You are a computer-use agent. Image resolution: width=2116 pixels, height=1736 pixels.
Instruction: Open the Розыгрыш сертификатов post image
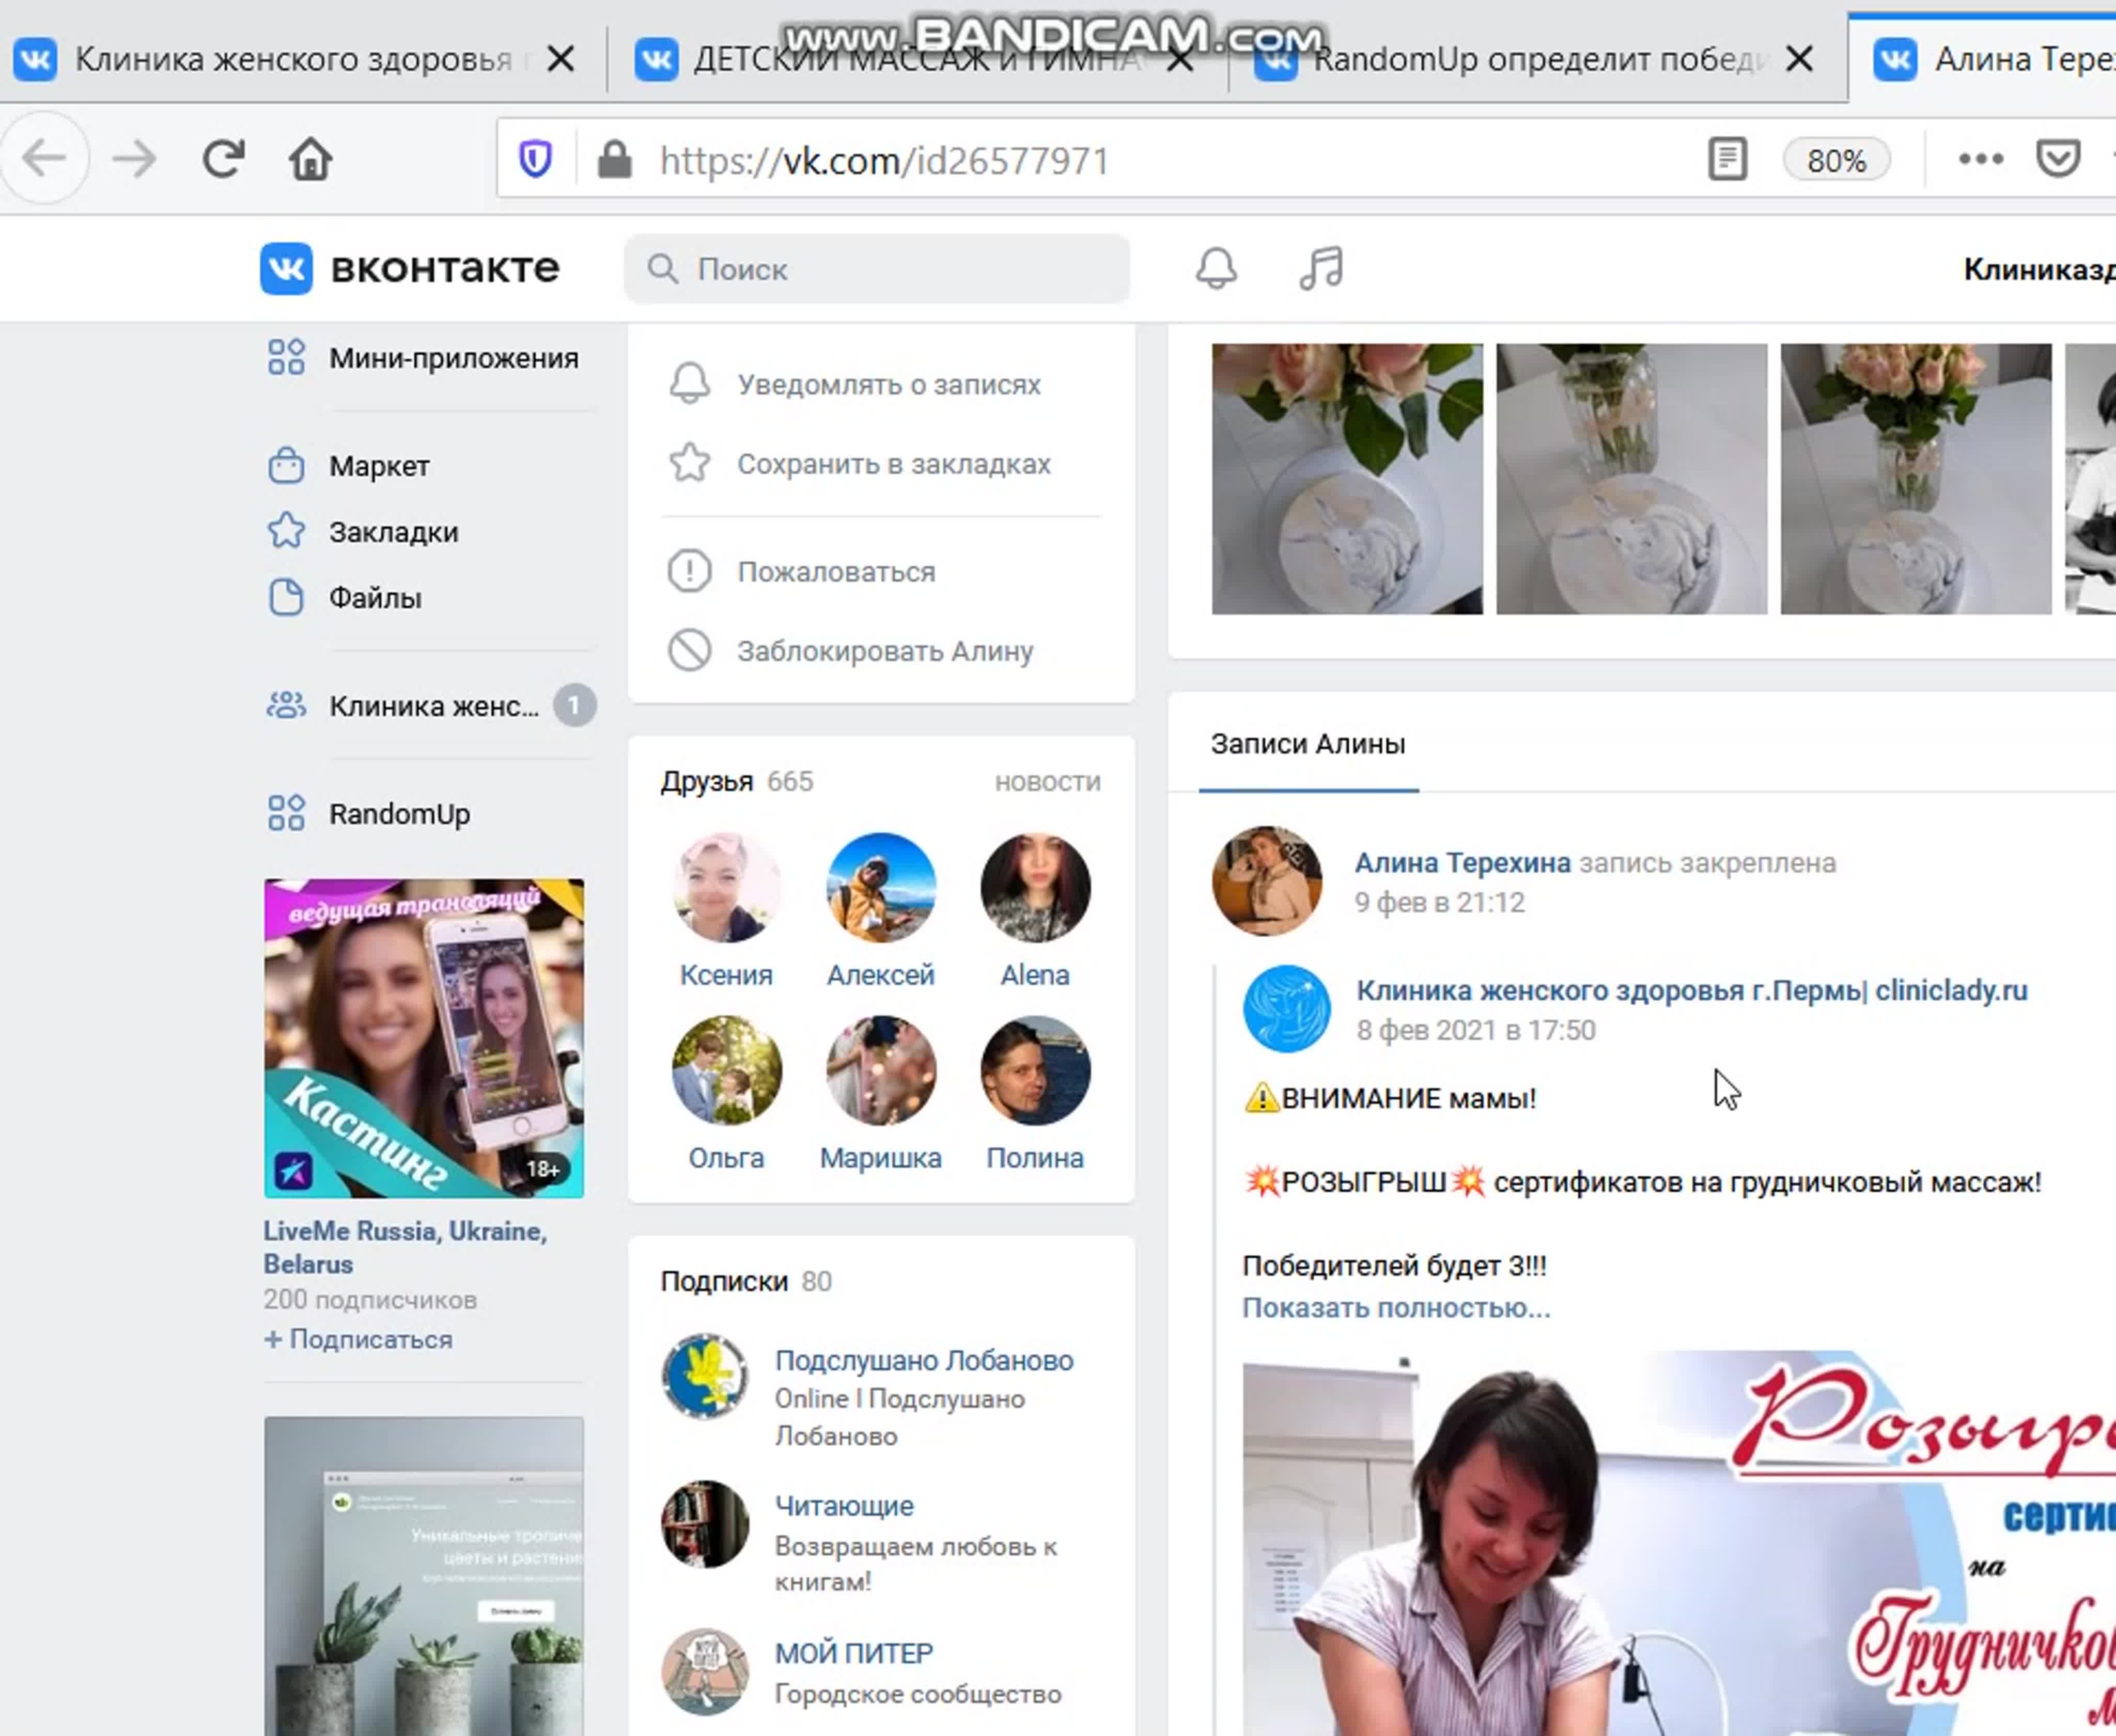tap(1679, 1543)
